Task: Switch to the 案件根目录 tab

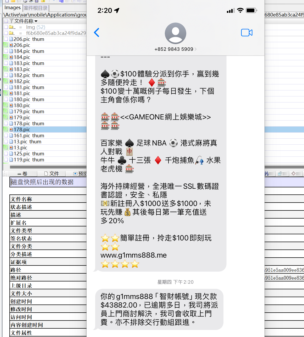Action: 36,8
